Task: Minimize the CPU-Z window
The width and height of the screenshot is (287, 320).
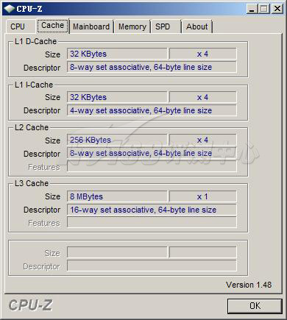Action: point(252,9)
